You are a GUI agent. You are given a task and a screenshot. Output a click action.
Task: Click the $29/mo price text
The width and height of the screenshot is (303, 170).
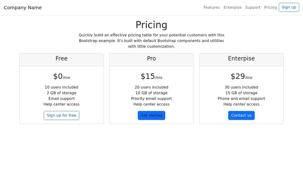point(241,77)
